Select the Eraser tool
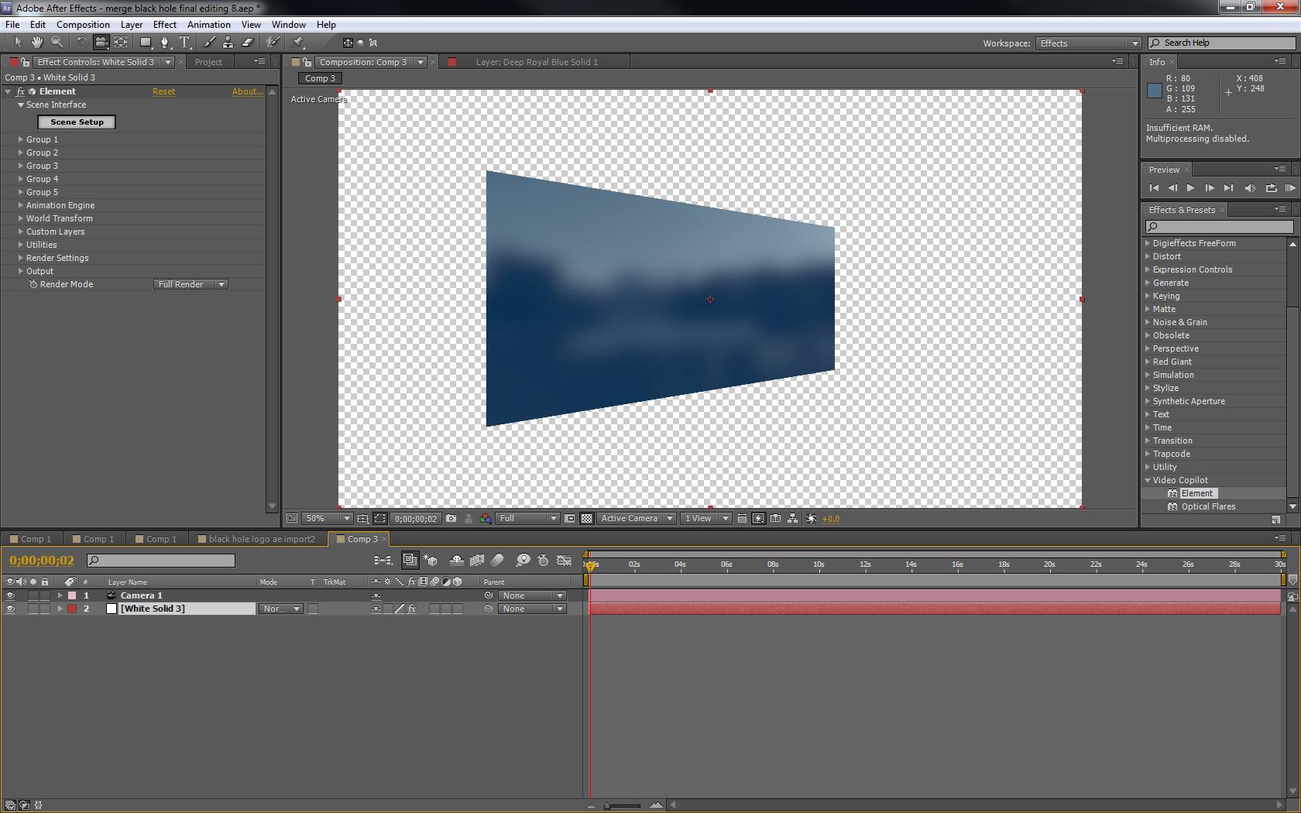This screenshot has width=1301, height=813. [248, 43]
